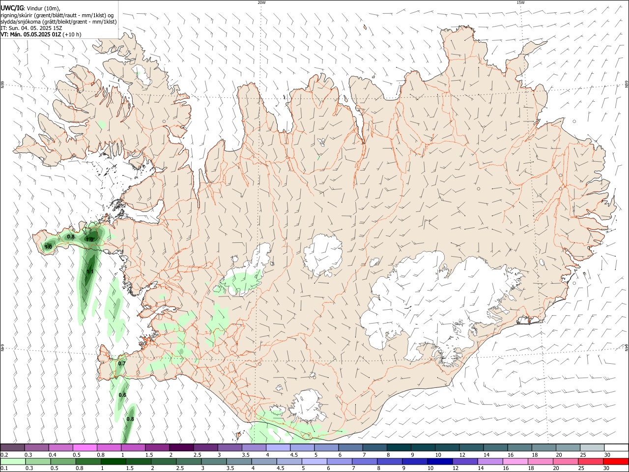The height and width of the screenshot is (472, 629).
Task: Click the dark green 1 swatch in rain scale
Action: (114, 461)
